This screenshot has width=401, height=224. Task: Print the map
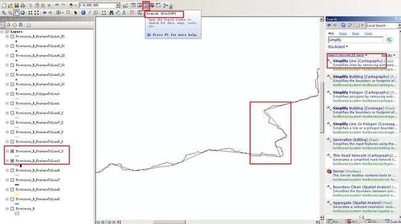pos(22,5)
